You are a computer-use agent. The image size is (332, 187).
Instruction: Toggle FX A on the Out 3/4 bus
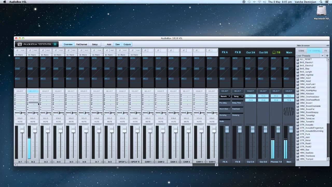(x=251, y=96)
